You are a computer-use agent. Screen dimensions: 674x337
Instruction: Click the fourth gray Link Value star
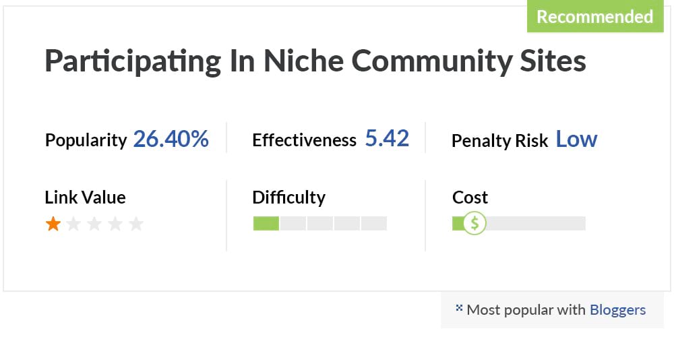(115, 224)
